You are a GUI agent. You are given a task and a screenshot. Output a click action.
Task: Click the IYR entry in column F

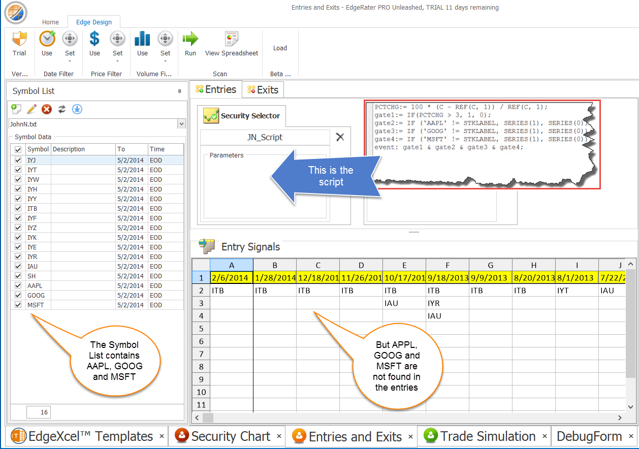pyautogui.click(x=448, y=303)
